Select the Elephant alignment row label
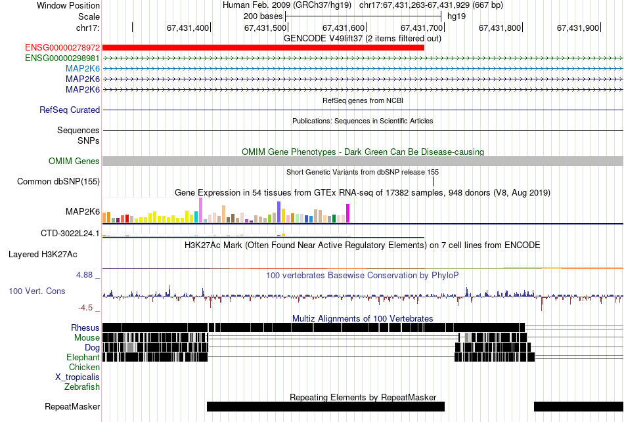The image size is (624, 422). 83,357
